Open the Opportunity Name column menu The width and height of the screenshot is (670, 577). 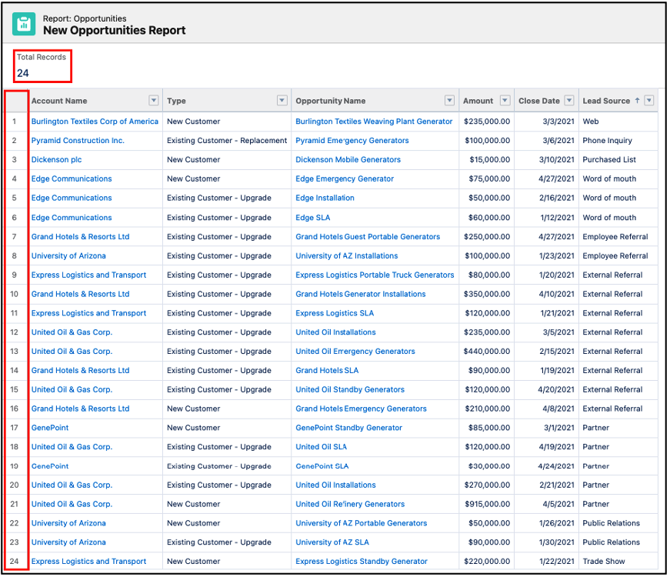(x=449, y=101)
